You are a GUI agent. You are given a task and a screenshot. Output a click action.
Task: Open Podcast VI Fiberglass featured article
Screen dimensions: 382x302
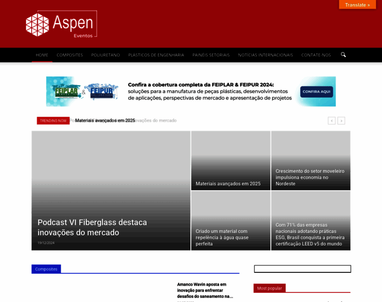92,228
